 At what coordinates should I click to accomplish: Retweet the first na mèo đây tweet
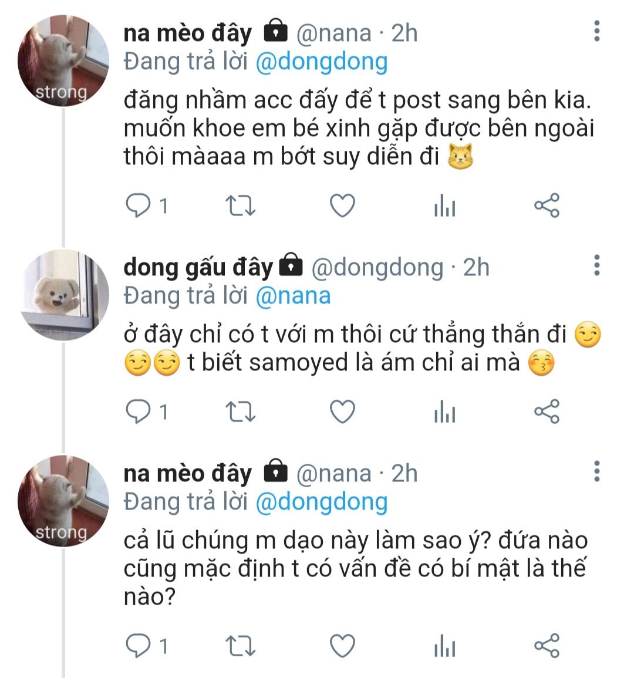(x=240, y=206)
